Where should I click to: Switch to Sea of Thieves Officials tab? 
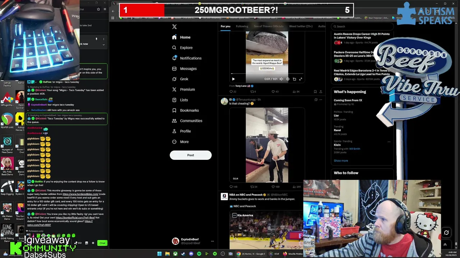pyautogui.click(x=268, y=26)
